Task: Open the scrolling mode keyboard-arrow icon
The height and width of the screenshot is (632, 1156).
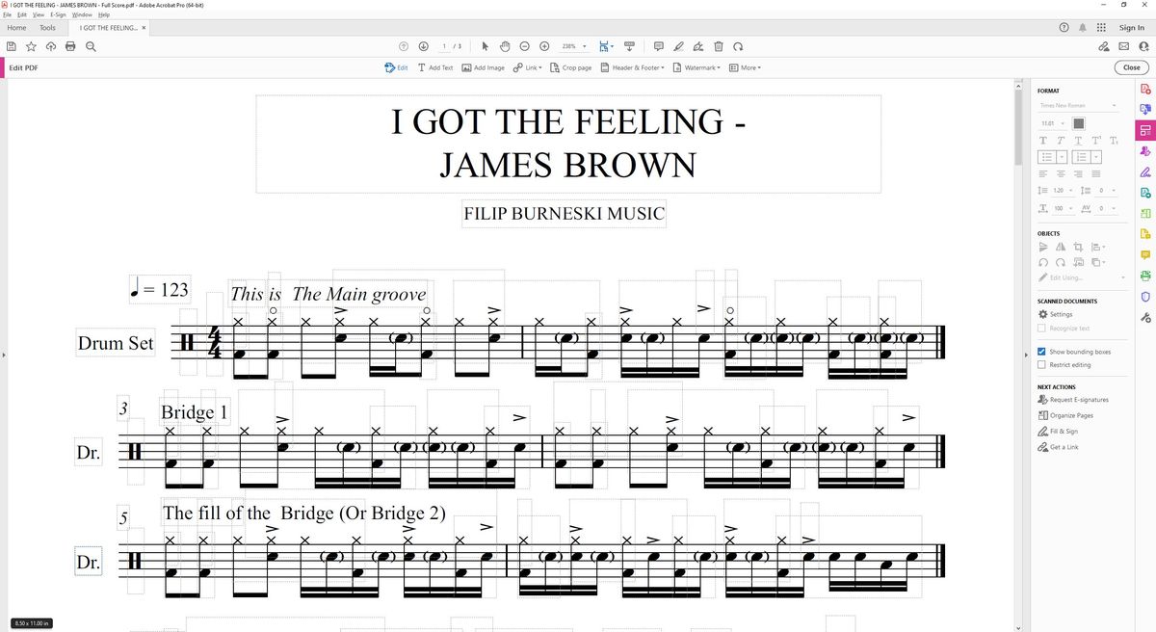Action: pos(629,46)
